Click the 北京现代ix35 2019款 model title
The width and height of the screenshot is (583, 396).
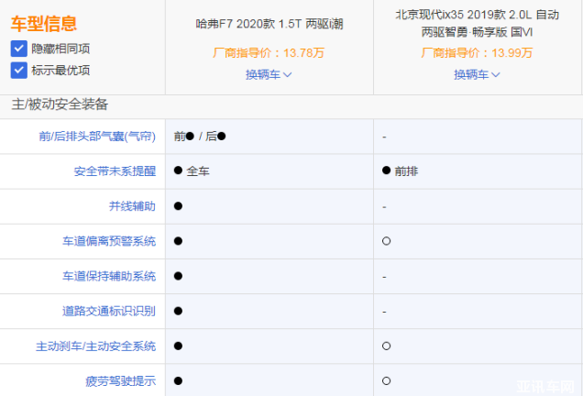[x=477, y=23]
